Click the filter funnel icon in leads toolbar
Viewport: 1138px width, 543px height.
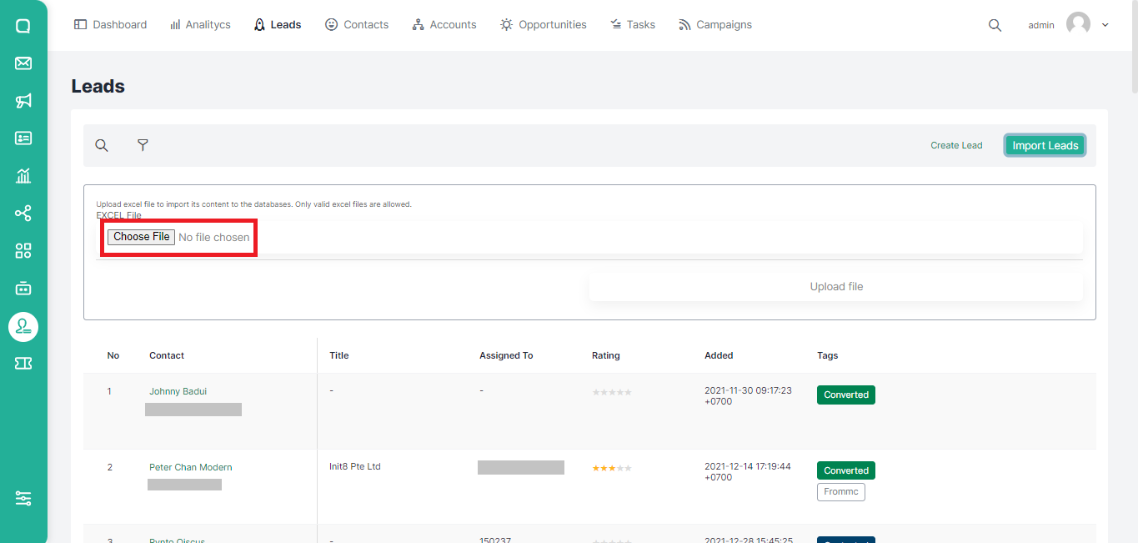[x=143, y=145]
